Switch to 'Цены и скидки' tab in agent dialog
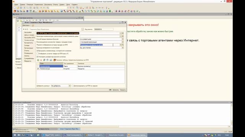245x137 pixels. pyautogui.click(x=29, y=35)
